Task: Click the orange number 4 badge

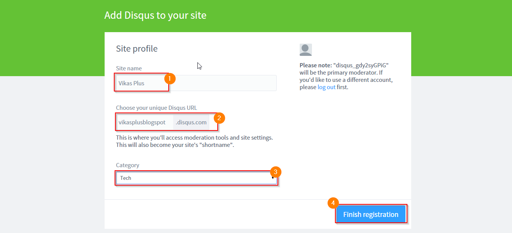Action: coord(333,203)
